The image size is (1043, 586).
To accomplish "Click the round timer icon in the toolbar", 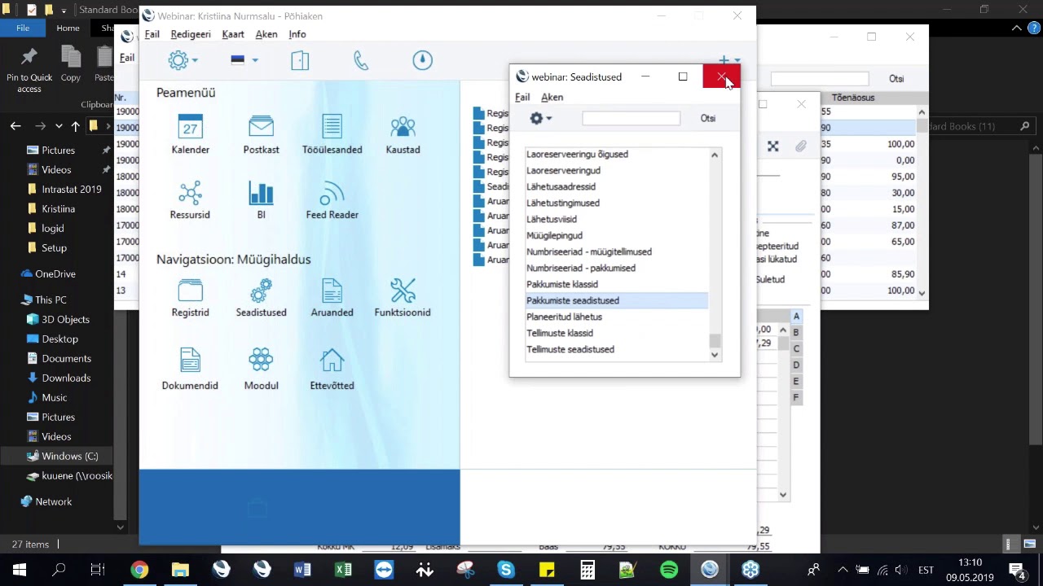I will 422,60.
